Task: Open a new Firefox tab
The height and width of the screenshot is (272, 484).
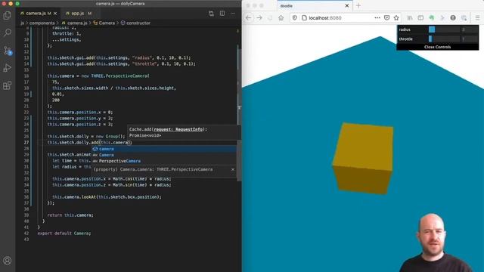Action: coord(358,6)
